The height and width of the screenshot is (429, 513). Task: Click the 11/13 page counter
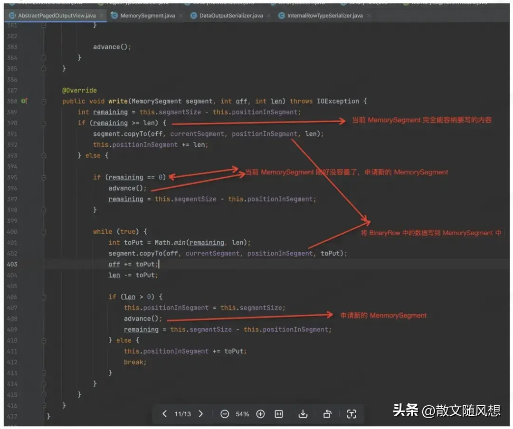(x=182, y=414)
